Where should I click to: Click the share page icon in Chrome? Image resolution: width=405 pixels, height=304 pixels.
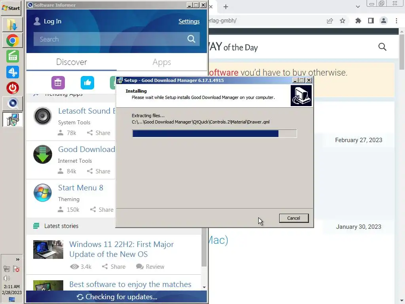(329, 21)
